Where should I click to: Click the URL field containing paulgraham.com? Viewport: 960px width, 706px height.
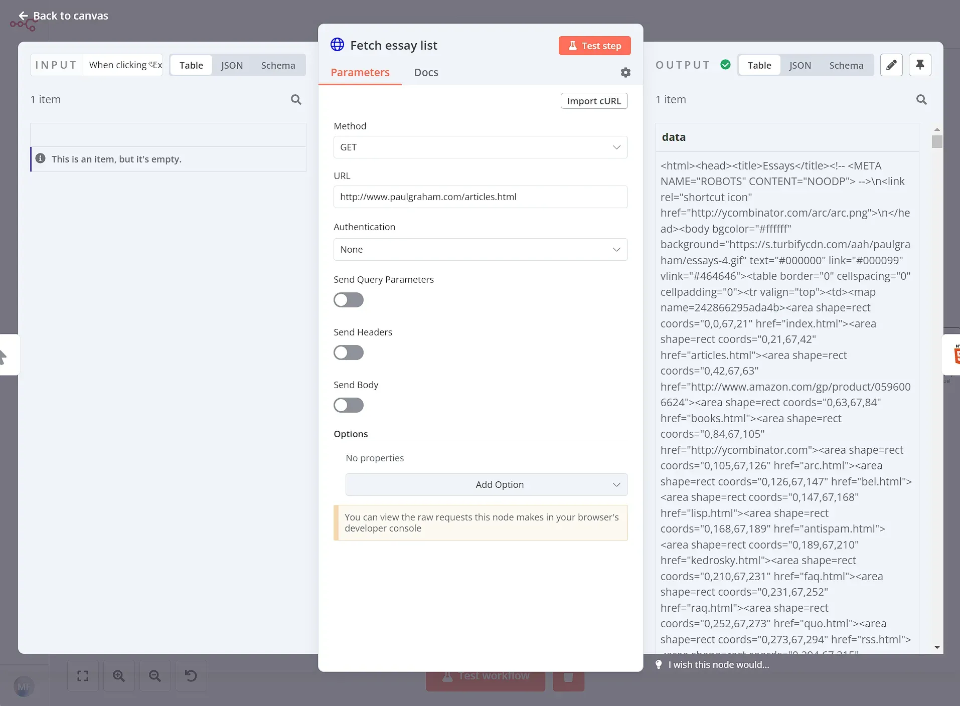coord(480,197)
